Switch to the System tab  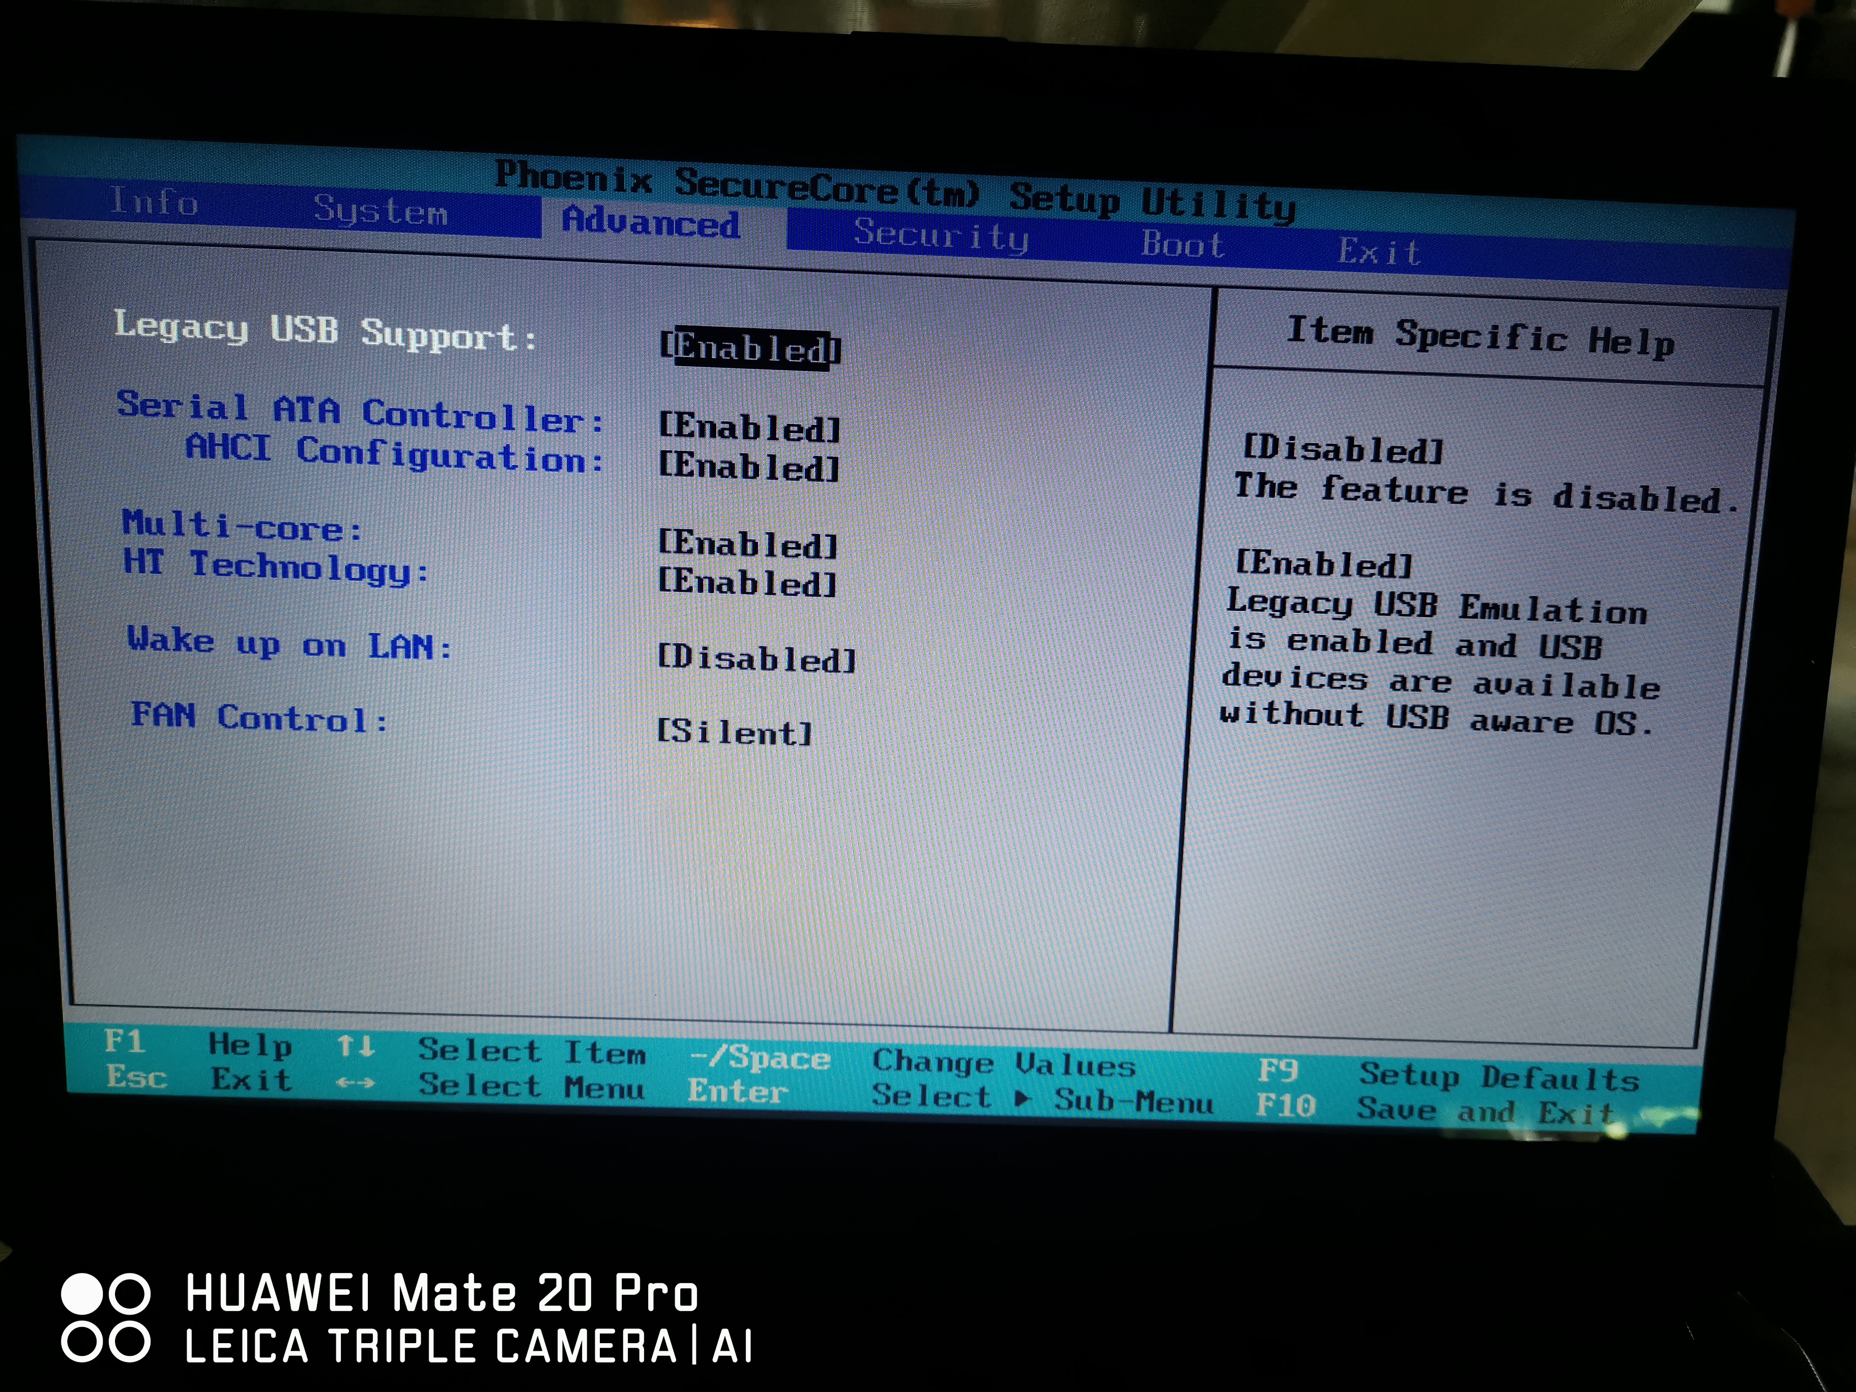coord(380,211)
